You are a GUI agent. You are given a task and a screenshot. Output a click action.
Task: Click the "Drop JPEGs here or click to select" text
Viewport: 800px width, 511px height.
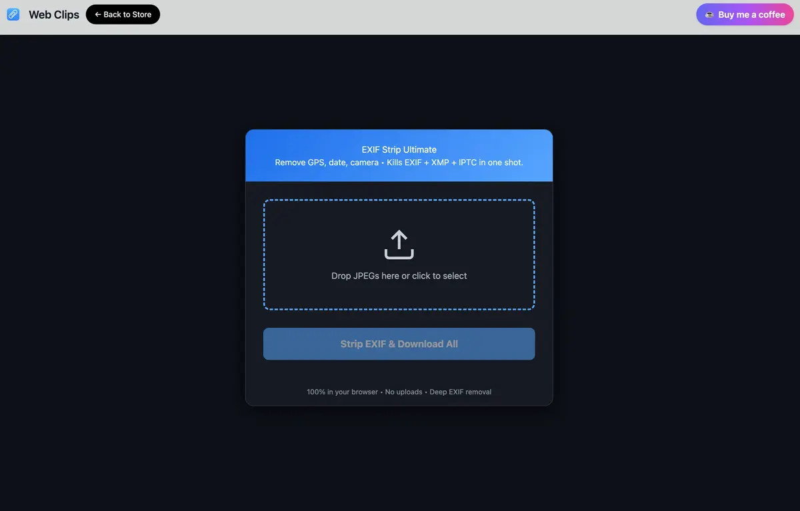point(399,276)
